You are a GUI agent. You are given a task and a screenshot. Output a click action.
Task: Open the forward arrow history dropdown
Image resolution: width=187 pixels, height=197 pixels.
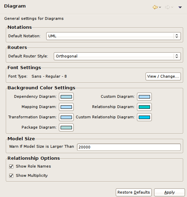tap(172, 7)
